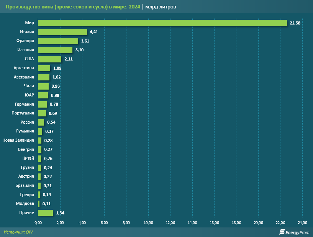
Task: Click the 4,41 data label
Action: click(94, 32)
